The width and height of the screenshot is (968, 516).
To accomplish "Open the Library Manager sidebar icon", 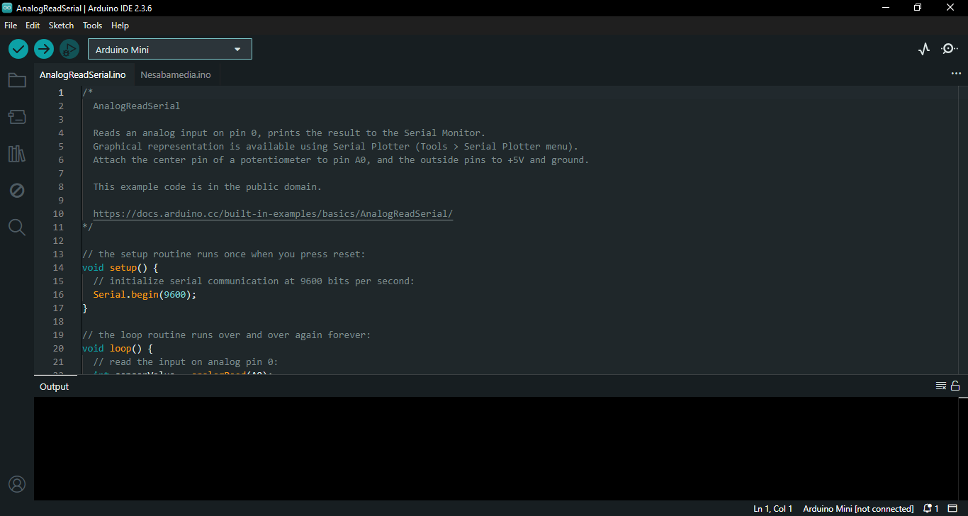I will (17, 154).
